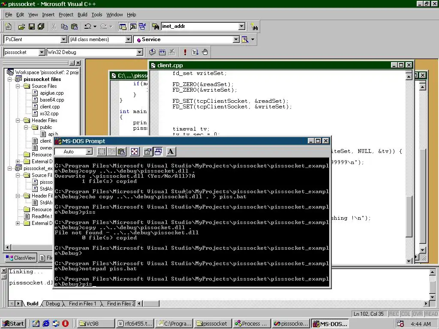Click the Build project toolbar icon
This screenshot has width=439, height=329.
point(162,52)
